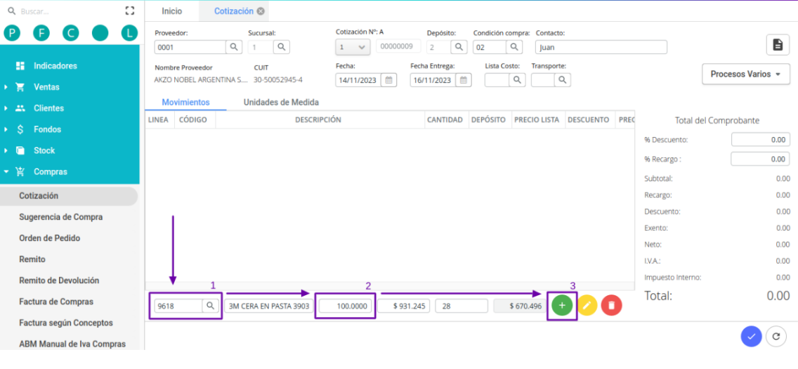Click the % Recargo input field
Image resolution: width=798 pixels, height=369 pixels.
760,159
